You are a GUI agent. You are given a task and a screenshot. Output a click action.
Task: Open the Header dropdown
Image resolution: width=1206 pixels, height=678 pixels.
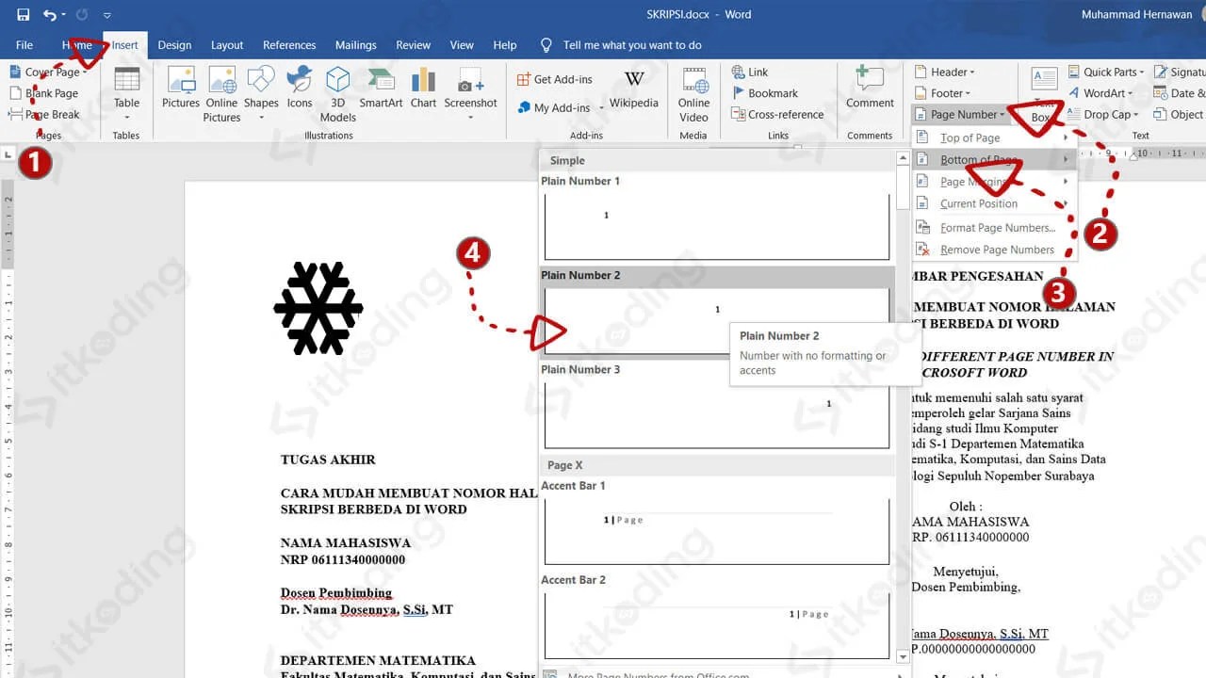pyautogui.click(x=945, y=73)
